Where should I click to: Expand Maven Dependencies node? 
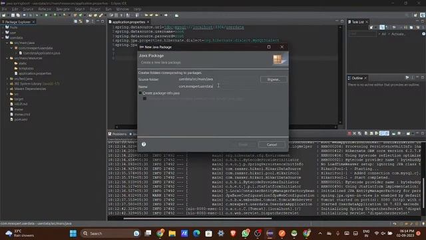7,89
